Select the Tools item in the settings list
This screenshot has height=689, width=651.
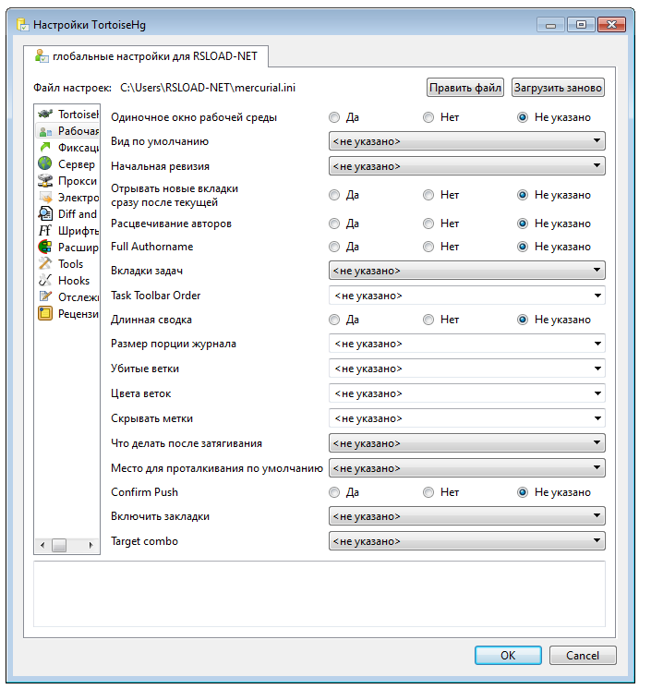pyautogui.click(x=67, y=263)
